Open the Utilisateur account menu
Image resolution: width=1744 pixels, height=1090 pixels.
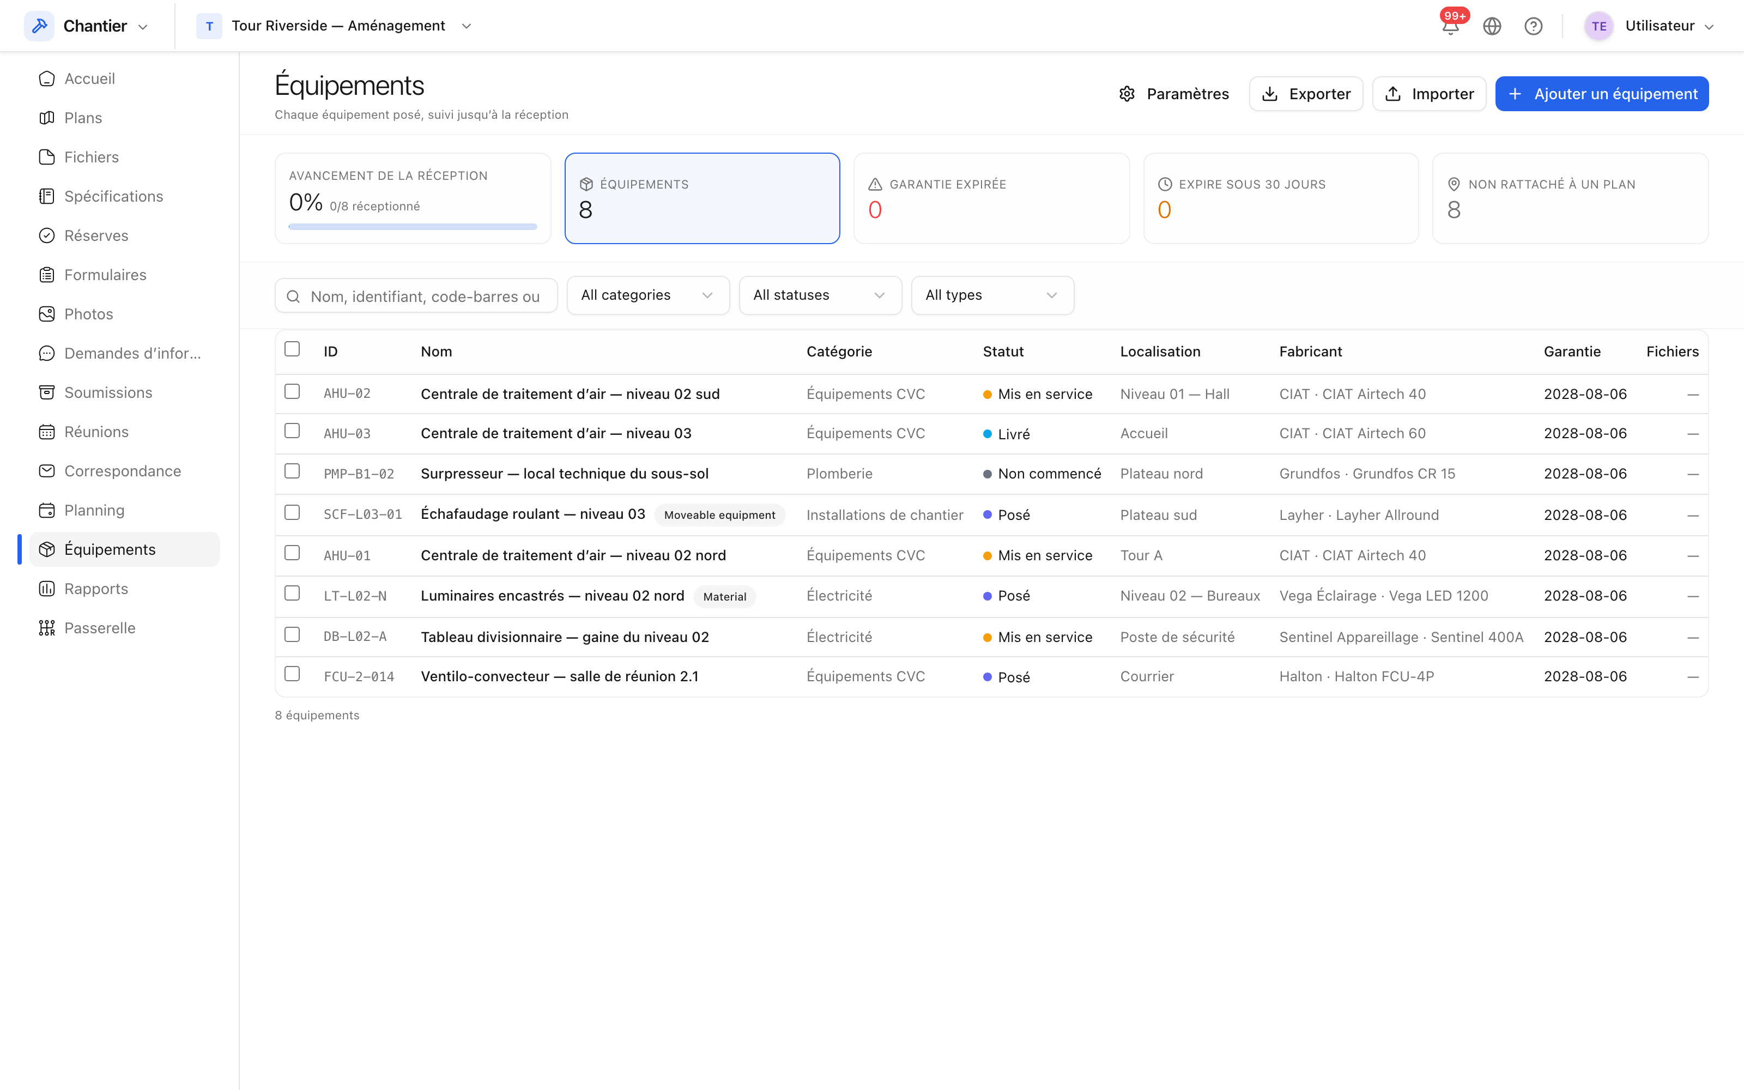[1649, 26]
